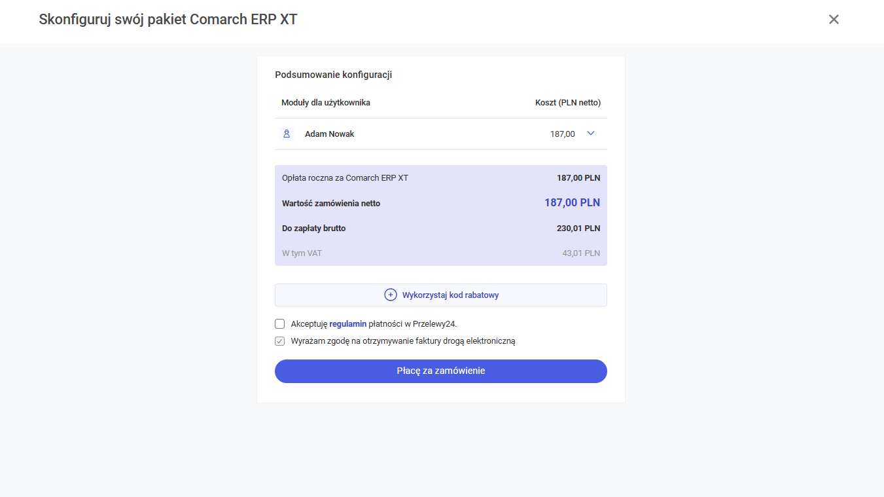Viewport: 884px width, 497px height.
Task: Expand Adam Nowak's module details chevron
Action: [x=591, y=134]
